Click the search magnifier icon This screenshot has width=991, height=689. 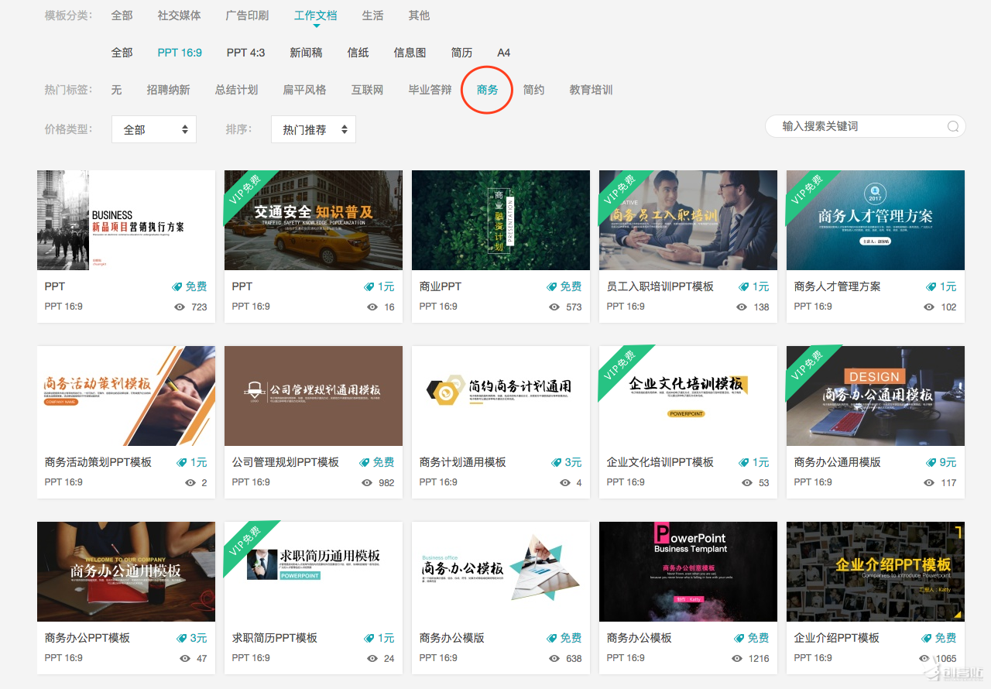tap(953, 126)
